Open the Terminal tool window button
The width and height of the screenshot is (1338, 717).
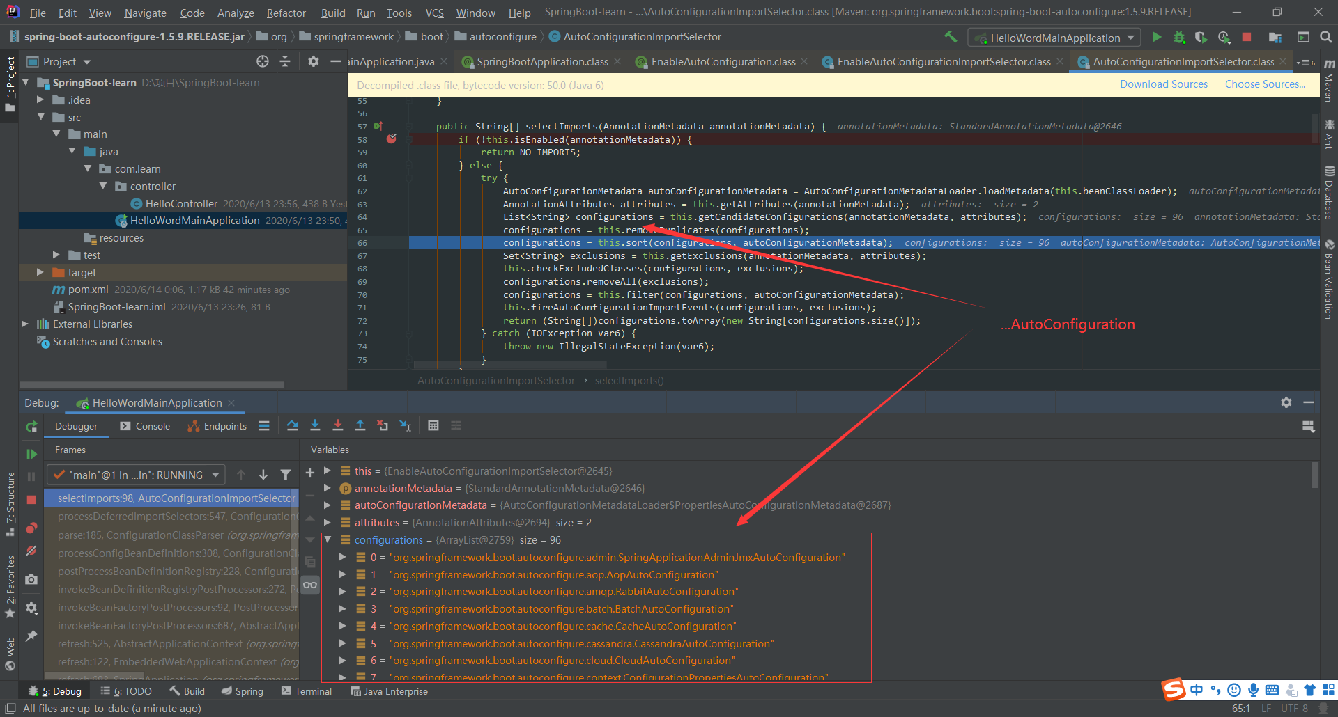[x=307, y=691]
